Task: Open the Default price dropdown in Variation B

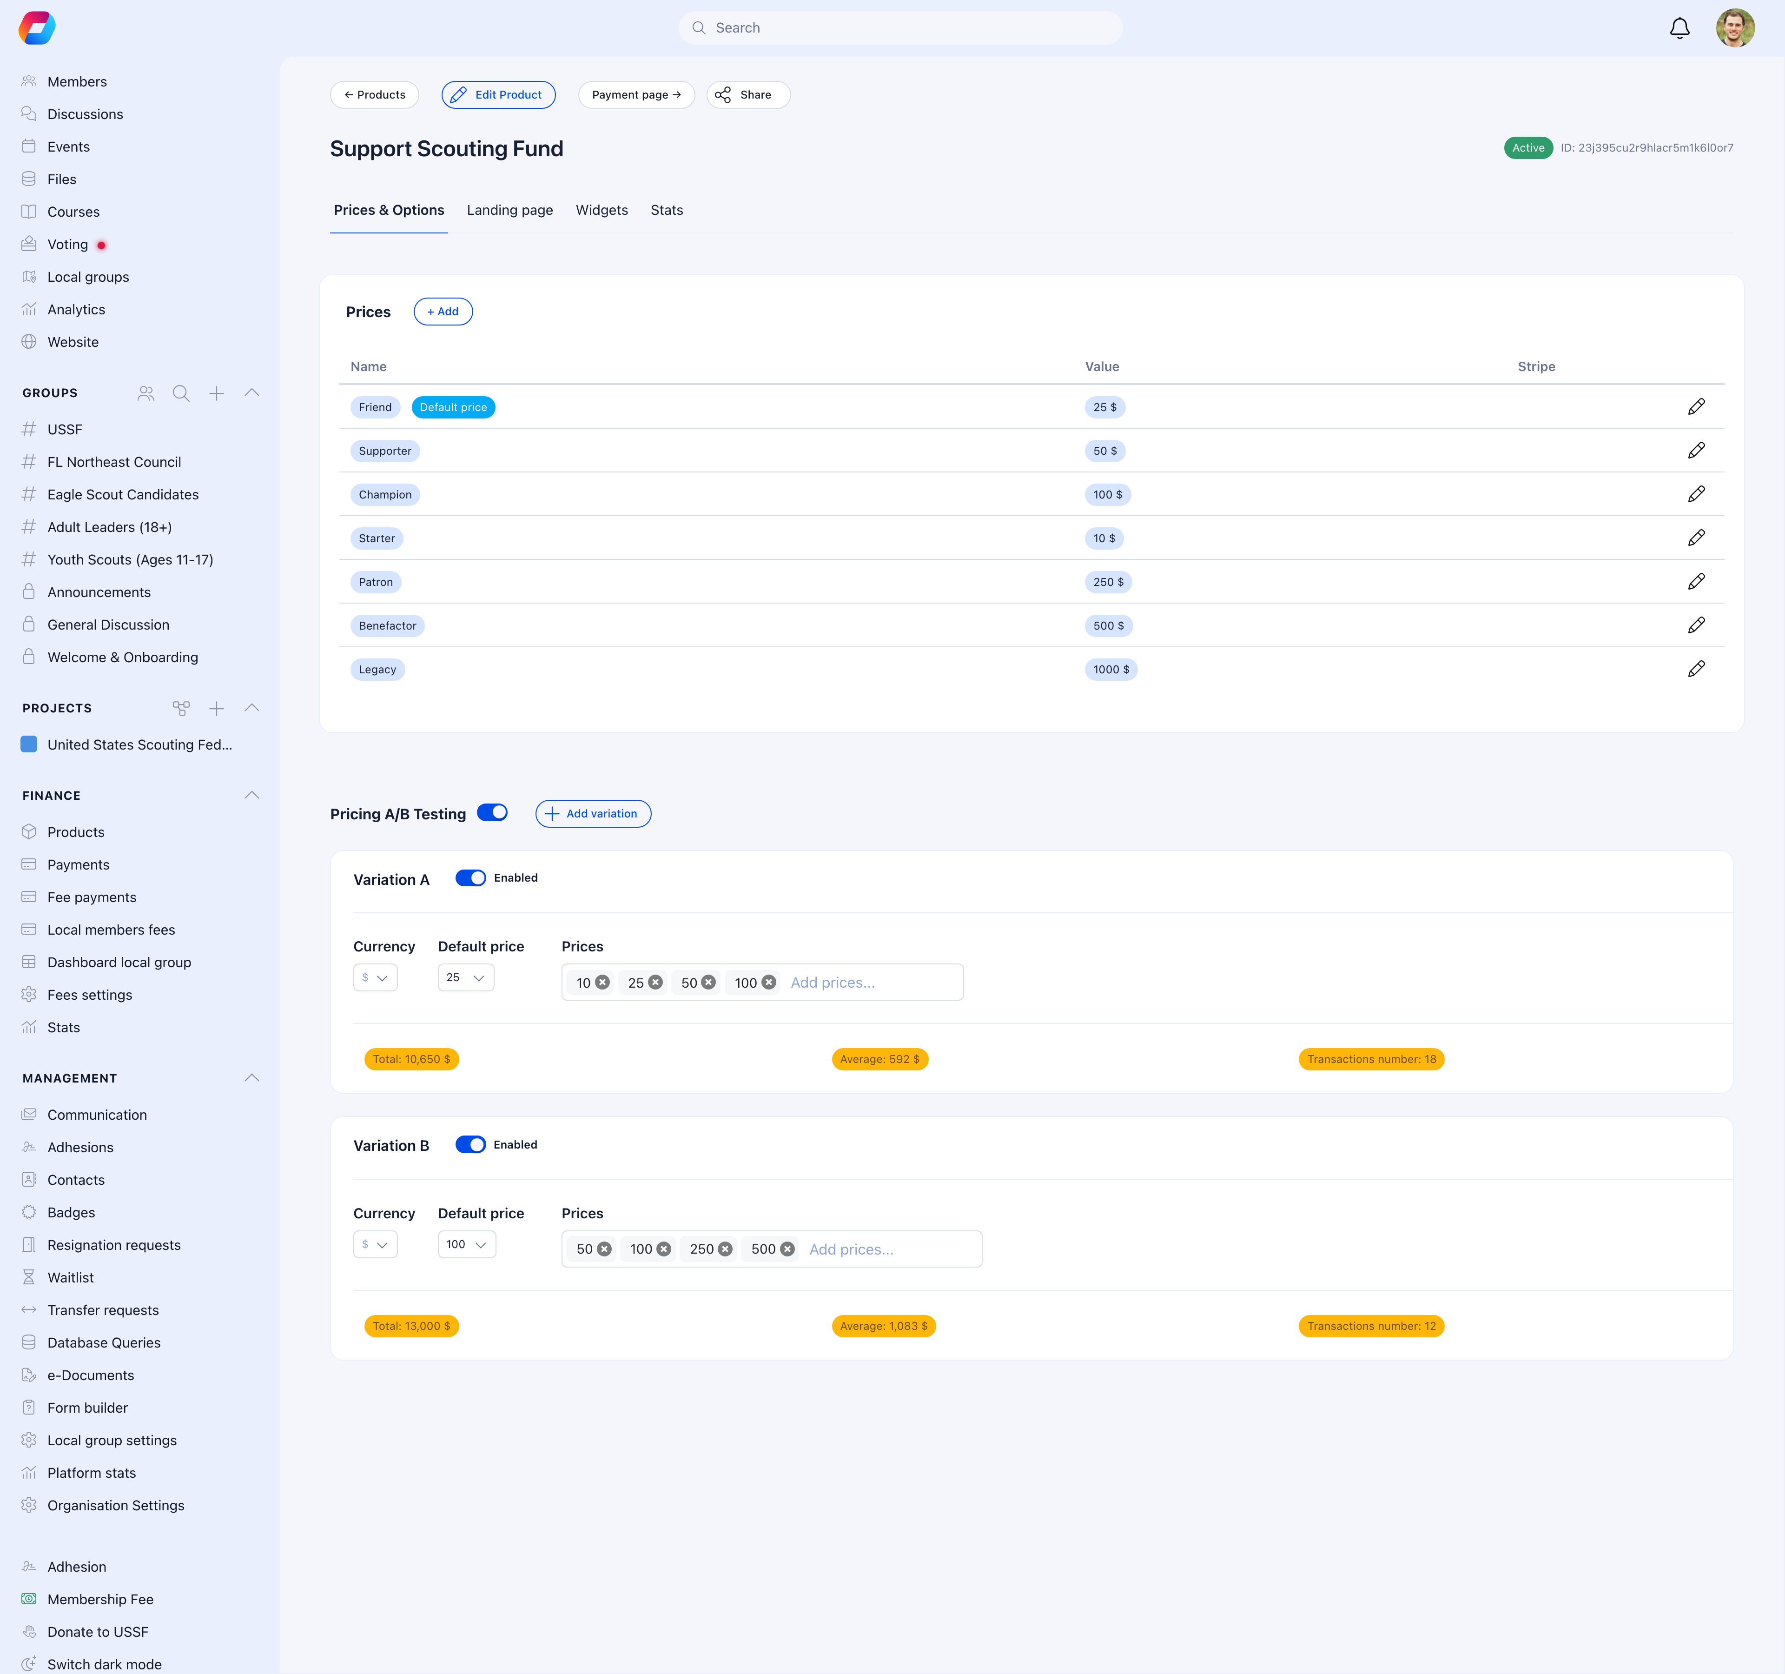Action: (x=466, y=1244)
